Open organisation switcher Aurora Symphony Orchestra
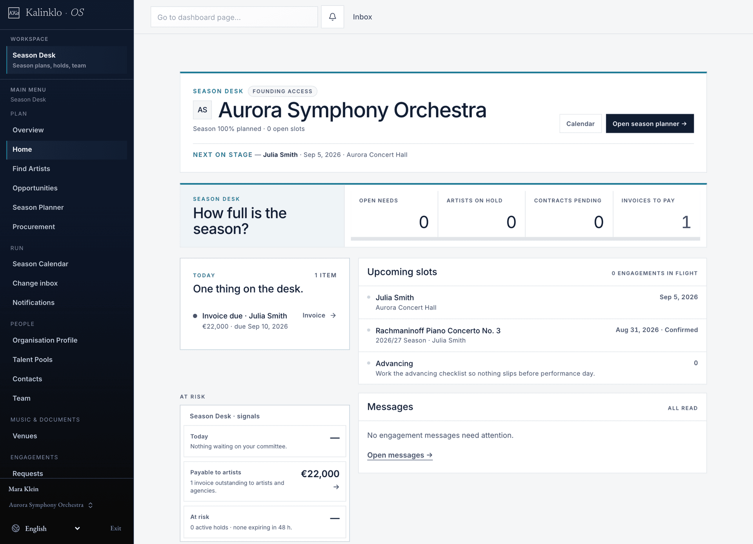Screen dimensions: 753x544 coord(51,505)
